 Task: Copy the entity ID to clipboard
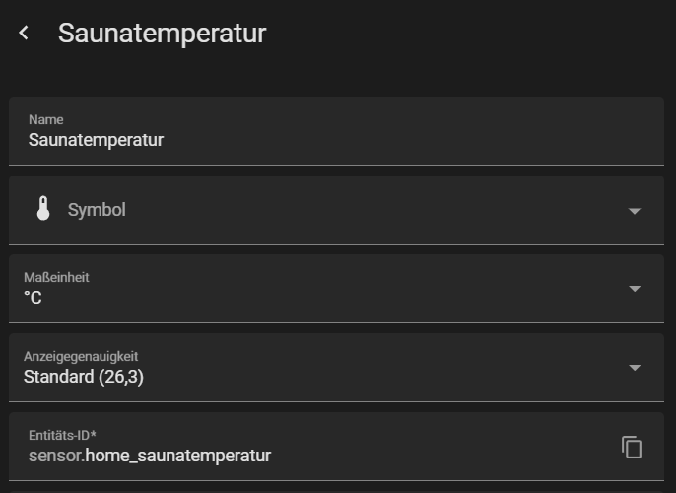(x=632, y=447)
